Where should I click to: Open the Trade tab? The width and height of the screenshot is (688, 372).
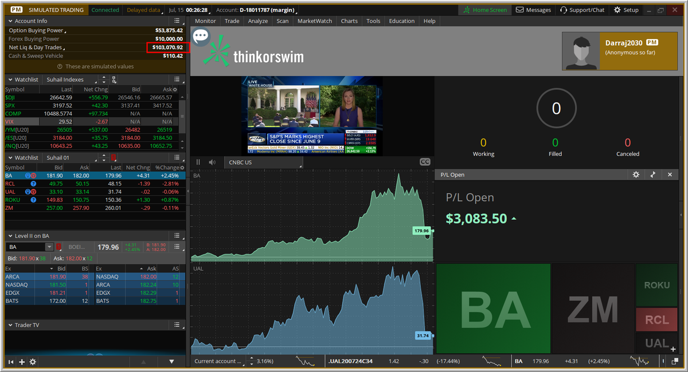(x=232, y=21)
